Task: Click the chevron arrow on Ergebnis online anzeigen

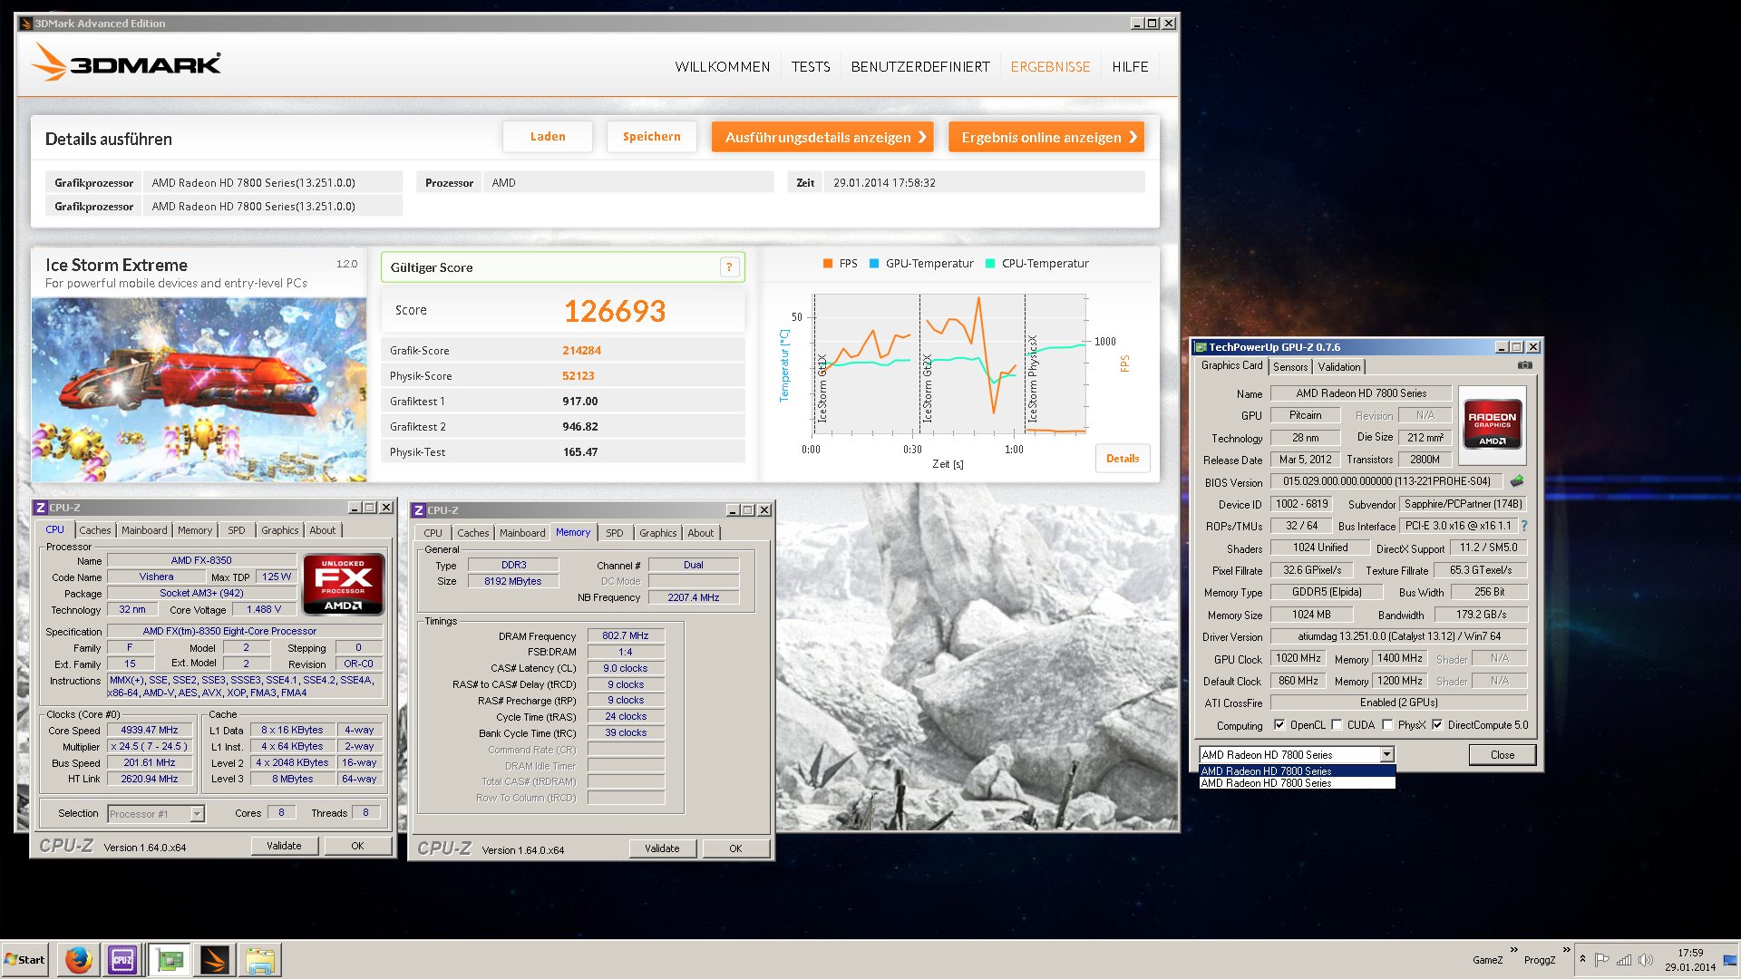Action: tap(1133, 137)
